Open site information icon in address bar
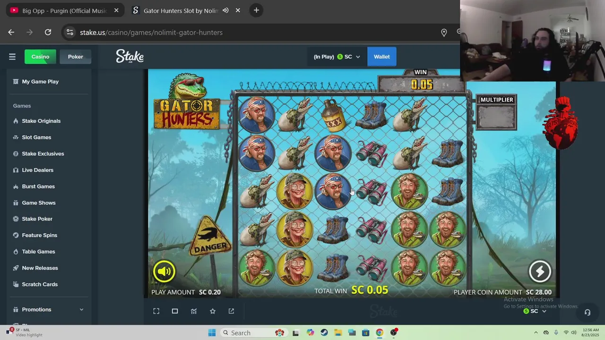The height and width of the screenshot is (340, 605). click(70, 32)
